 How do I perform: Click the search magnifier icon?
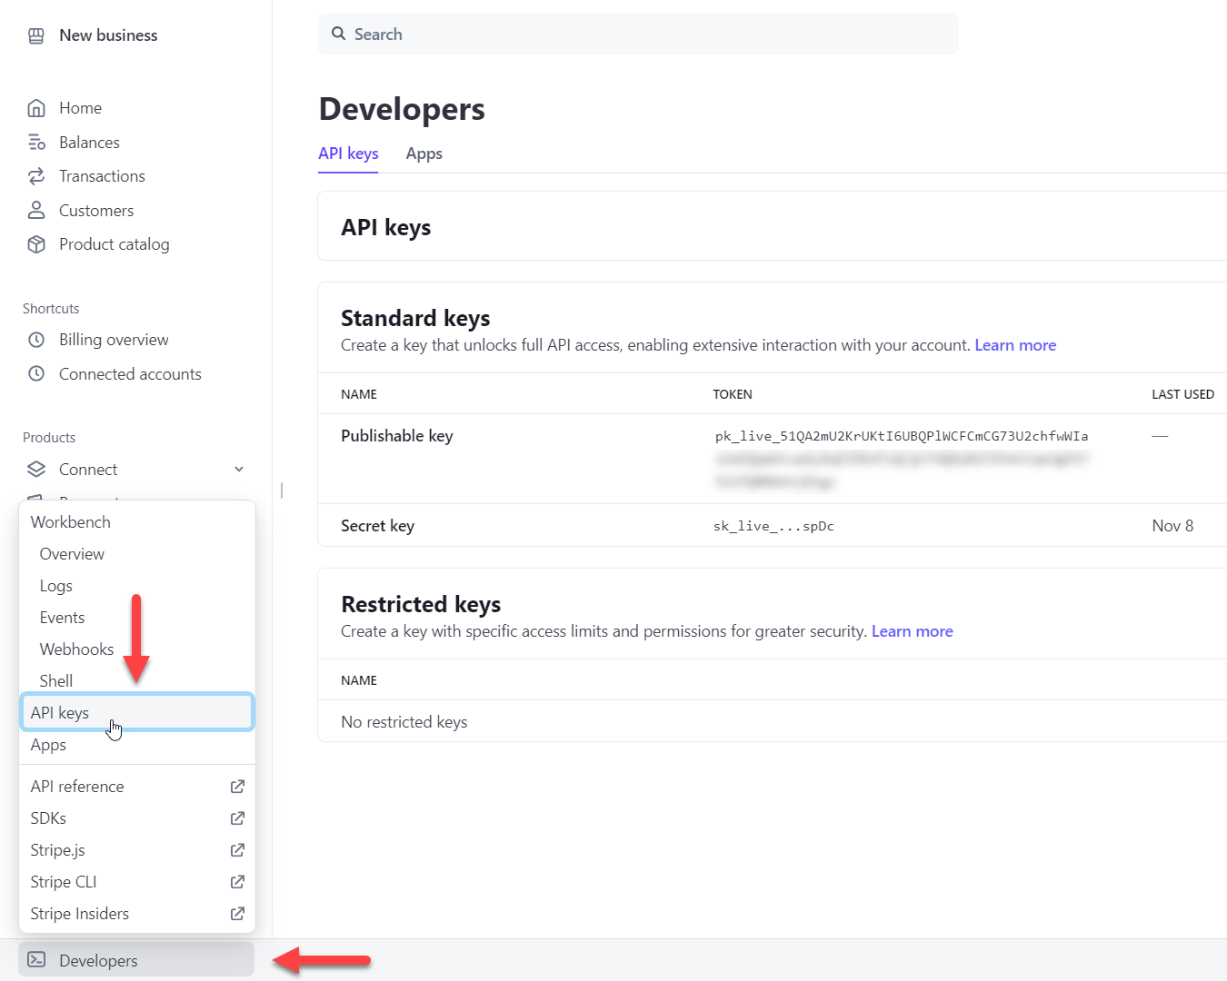(x=338, y=34)
